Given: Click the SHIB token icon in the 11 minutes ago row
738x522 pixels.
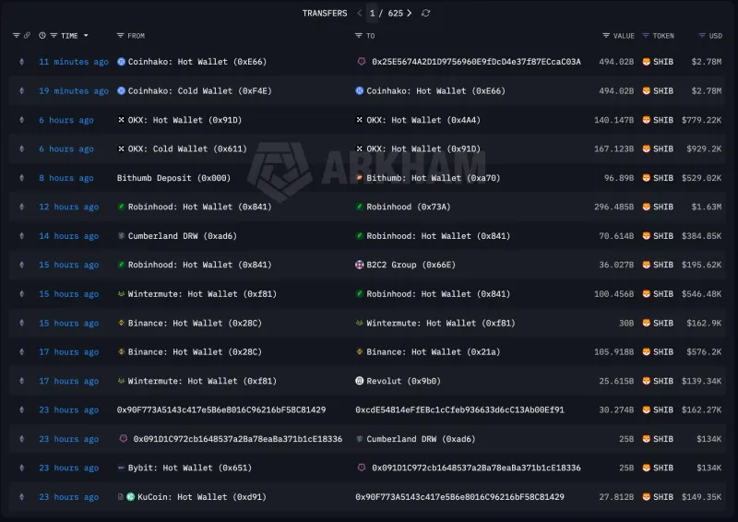Looking at the screenshot, I should [x=646, y=62].
